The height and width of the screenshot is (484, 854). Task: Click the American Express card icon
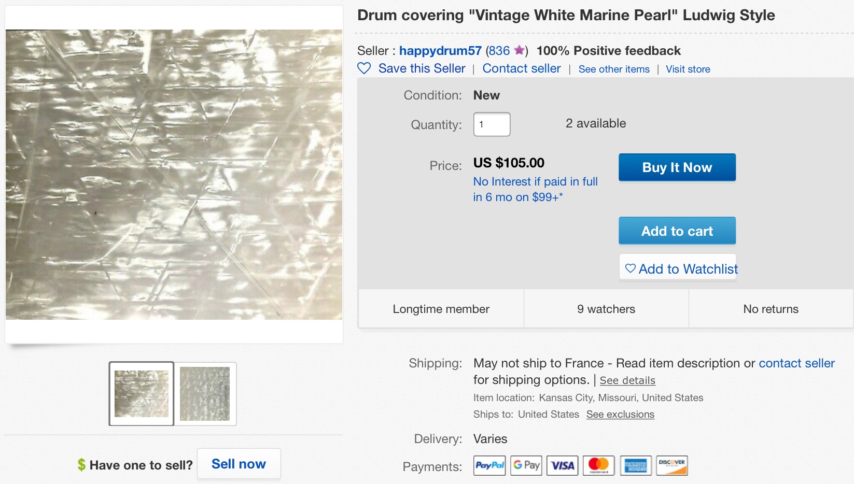pos(635,465)
